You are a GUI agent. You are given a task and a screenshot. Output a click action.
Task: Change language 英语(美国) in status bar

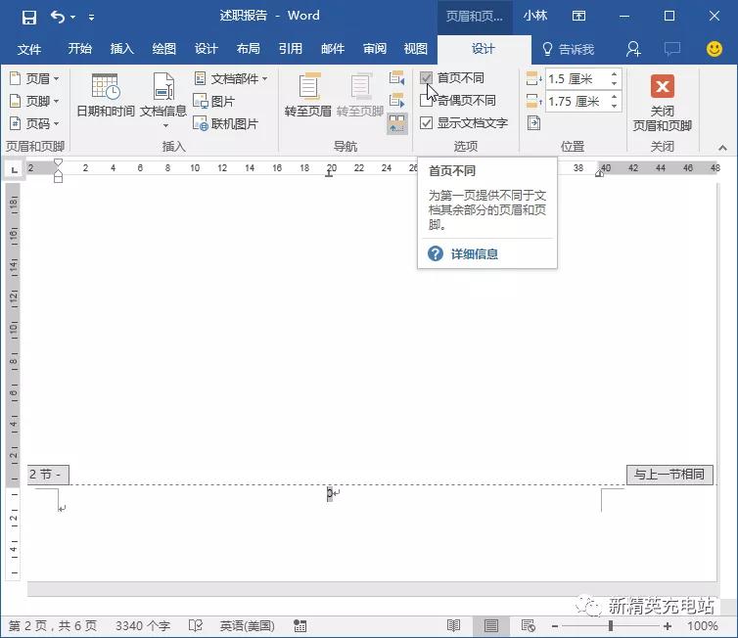247,625
